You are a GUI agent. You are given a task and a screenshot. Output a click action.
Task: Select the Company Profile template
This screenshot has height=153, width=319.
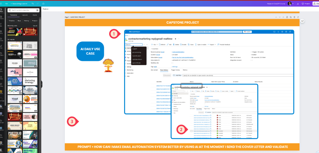(30, 90)
